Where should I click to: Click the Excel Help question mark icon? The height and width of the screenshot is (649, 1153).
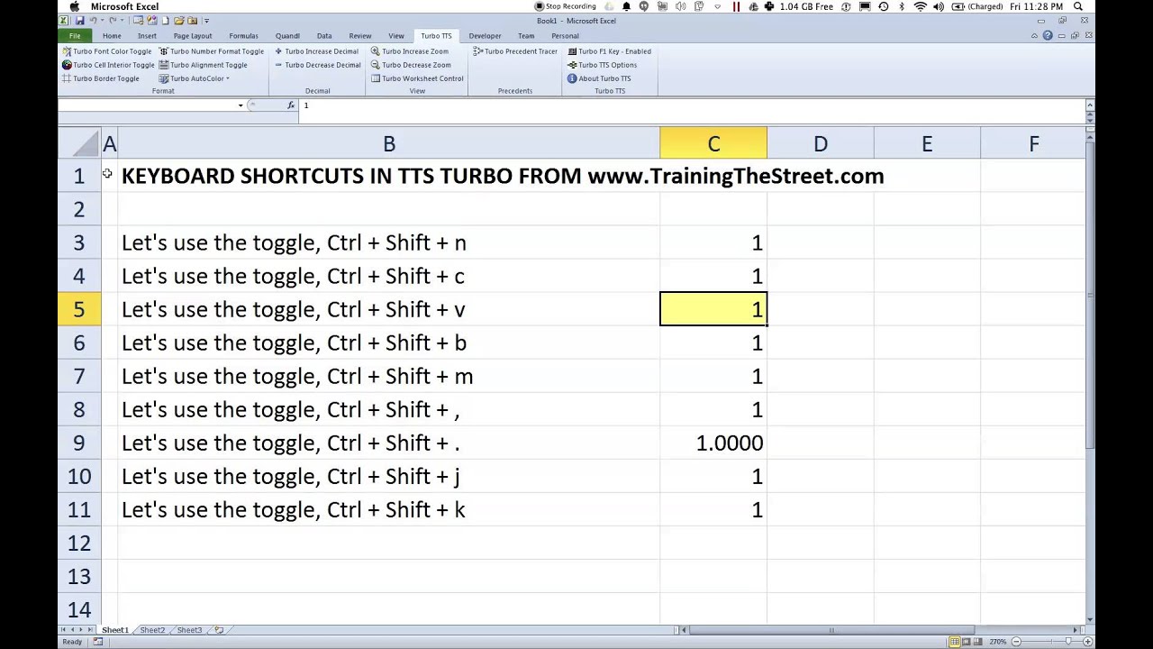point(1047,36)
